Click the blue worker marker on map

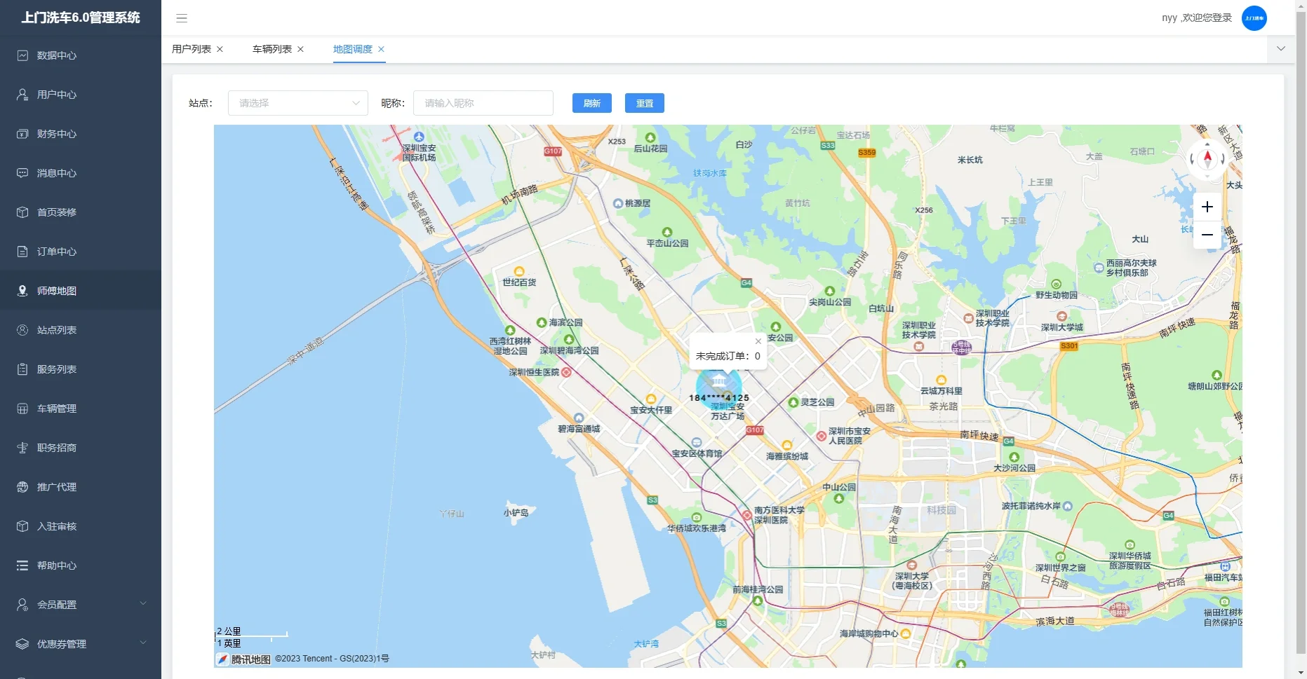[x=718, y=385]
